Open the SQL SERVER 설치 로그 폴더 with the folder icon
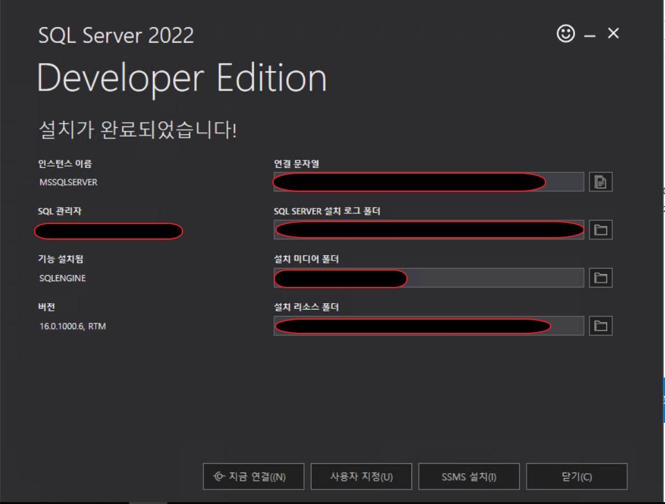Screen dimensions: 665x504 (x=601, y=230)
